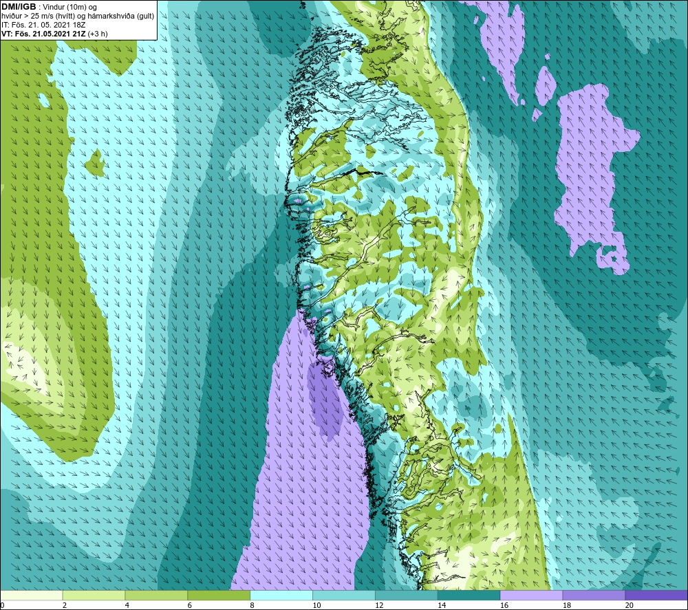Click the medium teal 12–14 m/s legend swatch
688x610 pixels.
coord(407,595)
